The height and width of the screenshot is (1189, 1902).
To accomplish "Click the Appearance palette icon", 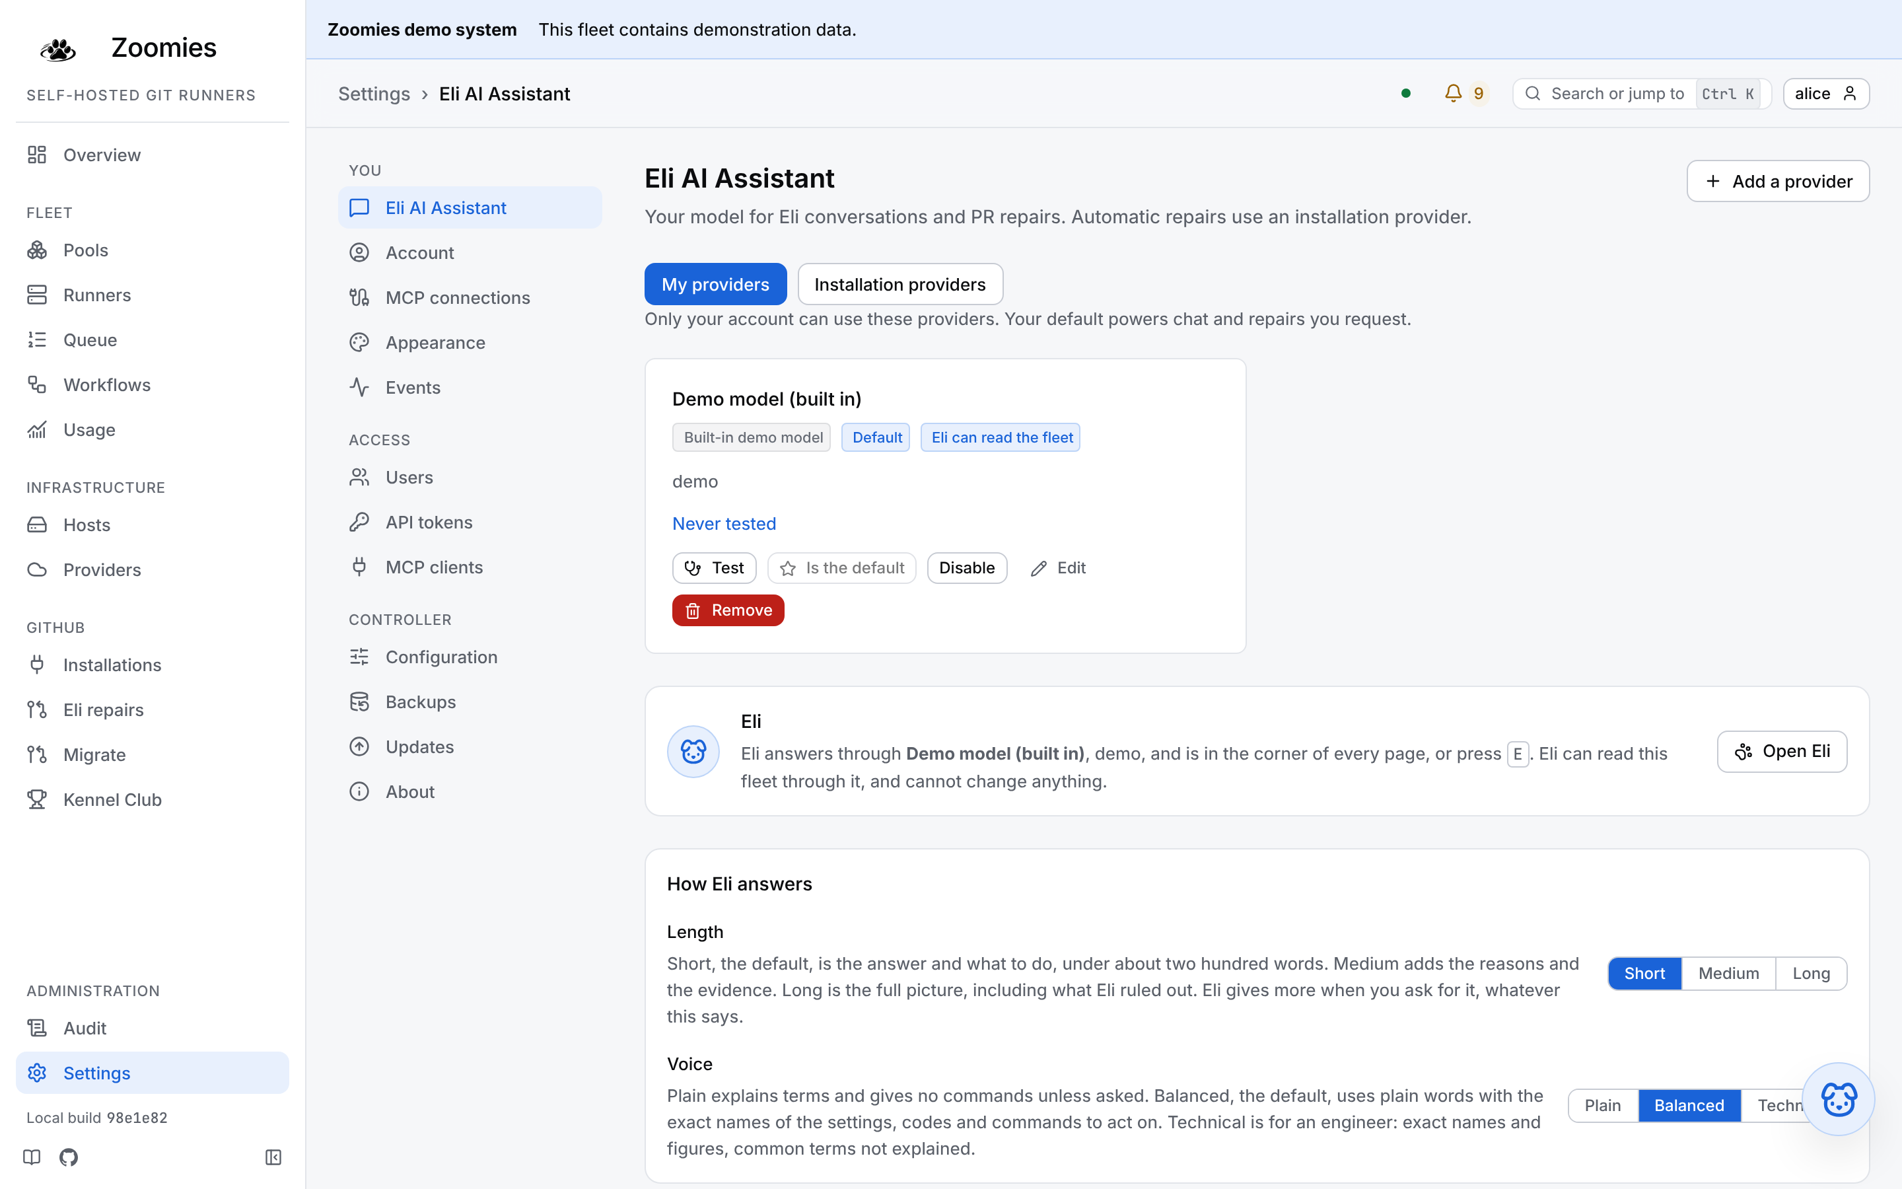I will pos(359,342).
